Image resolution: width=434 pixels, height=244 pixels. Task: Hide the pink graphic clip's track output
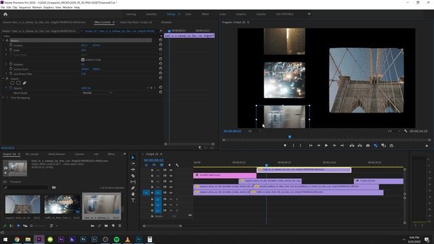171,176
